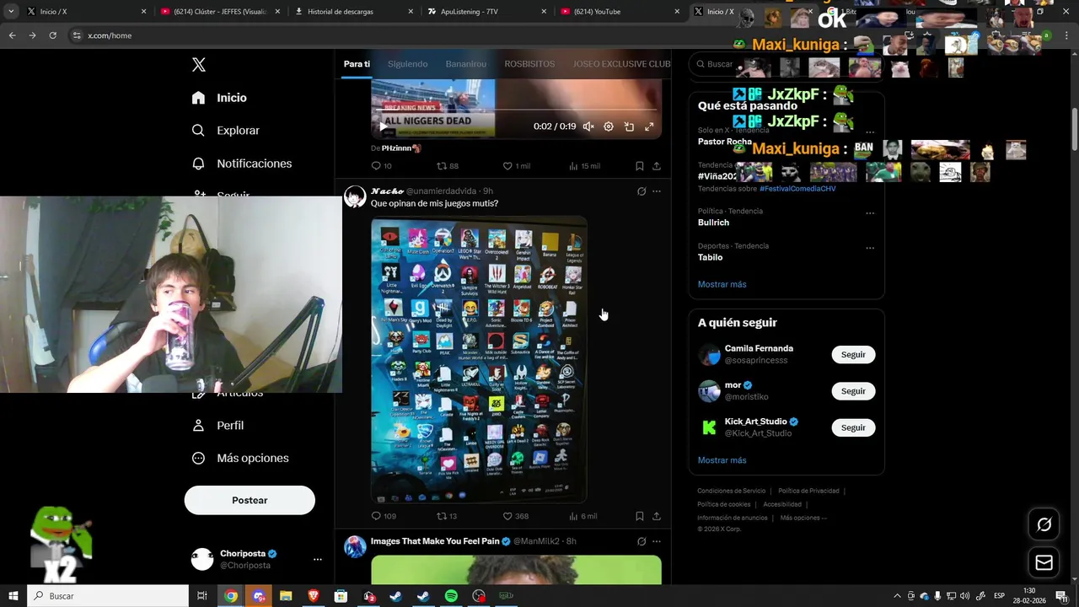Like Nacho's post with 368 likes
1079x607 pixels.
(515, 516)
